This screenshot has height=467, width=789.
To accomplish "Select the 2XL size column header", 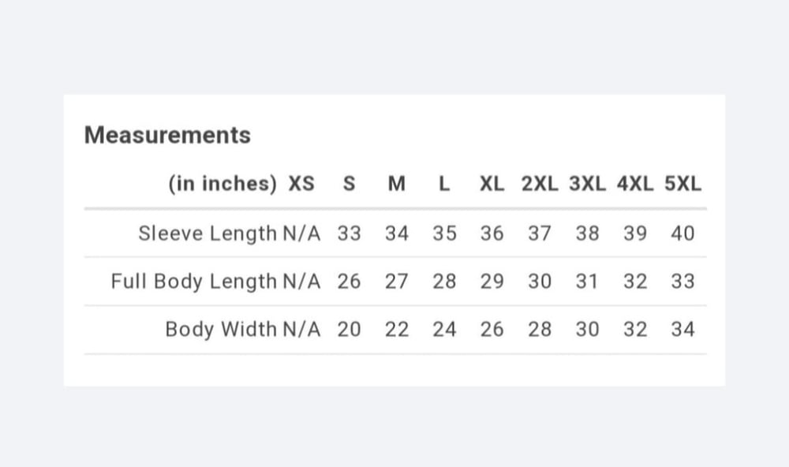I will click(x=540, y=184).
